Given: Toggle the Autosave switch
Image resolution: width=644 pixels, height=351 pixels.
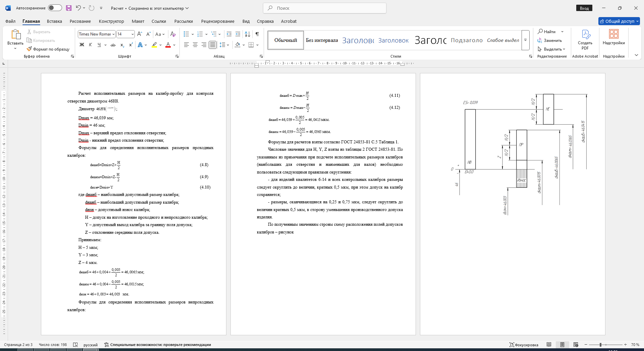Looking at the screenshot, I should (x=55, y=8).
